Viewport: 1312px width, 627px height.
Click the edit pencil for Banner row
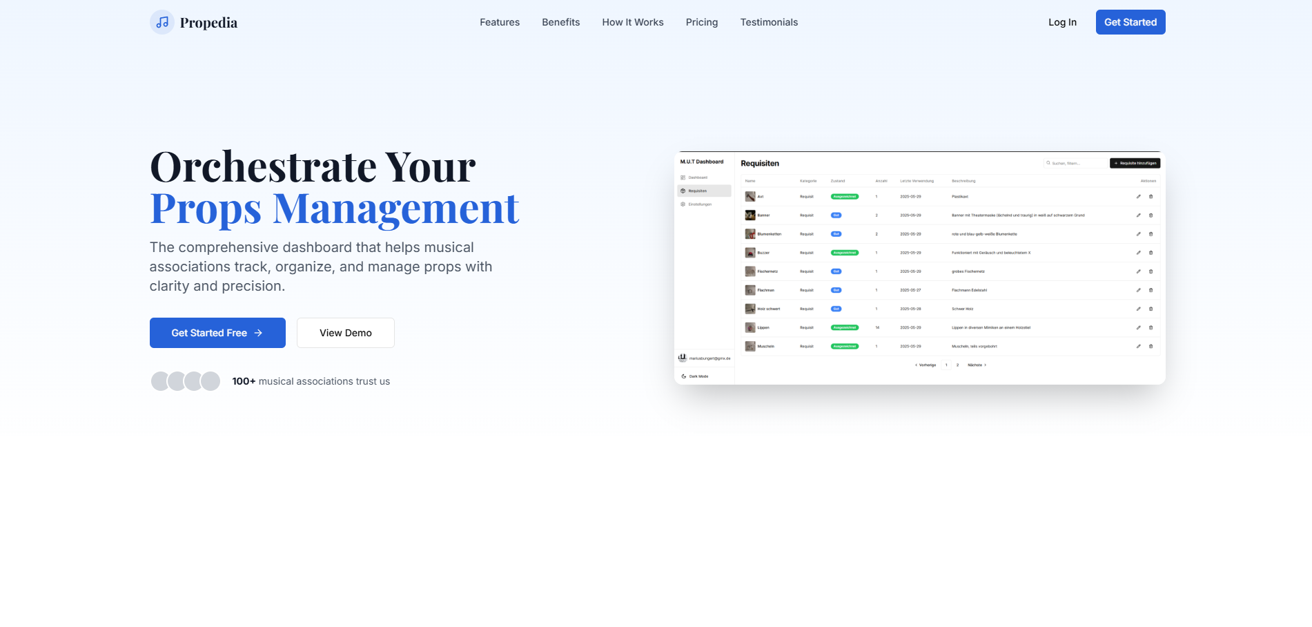coord(1139,215)
